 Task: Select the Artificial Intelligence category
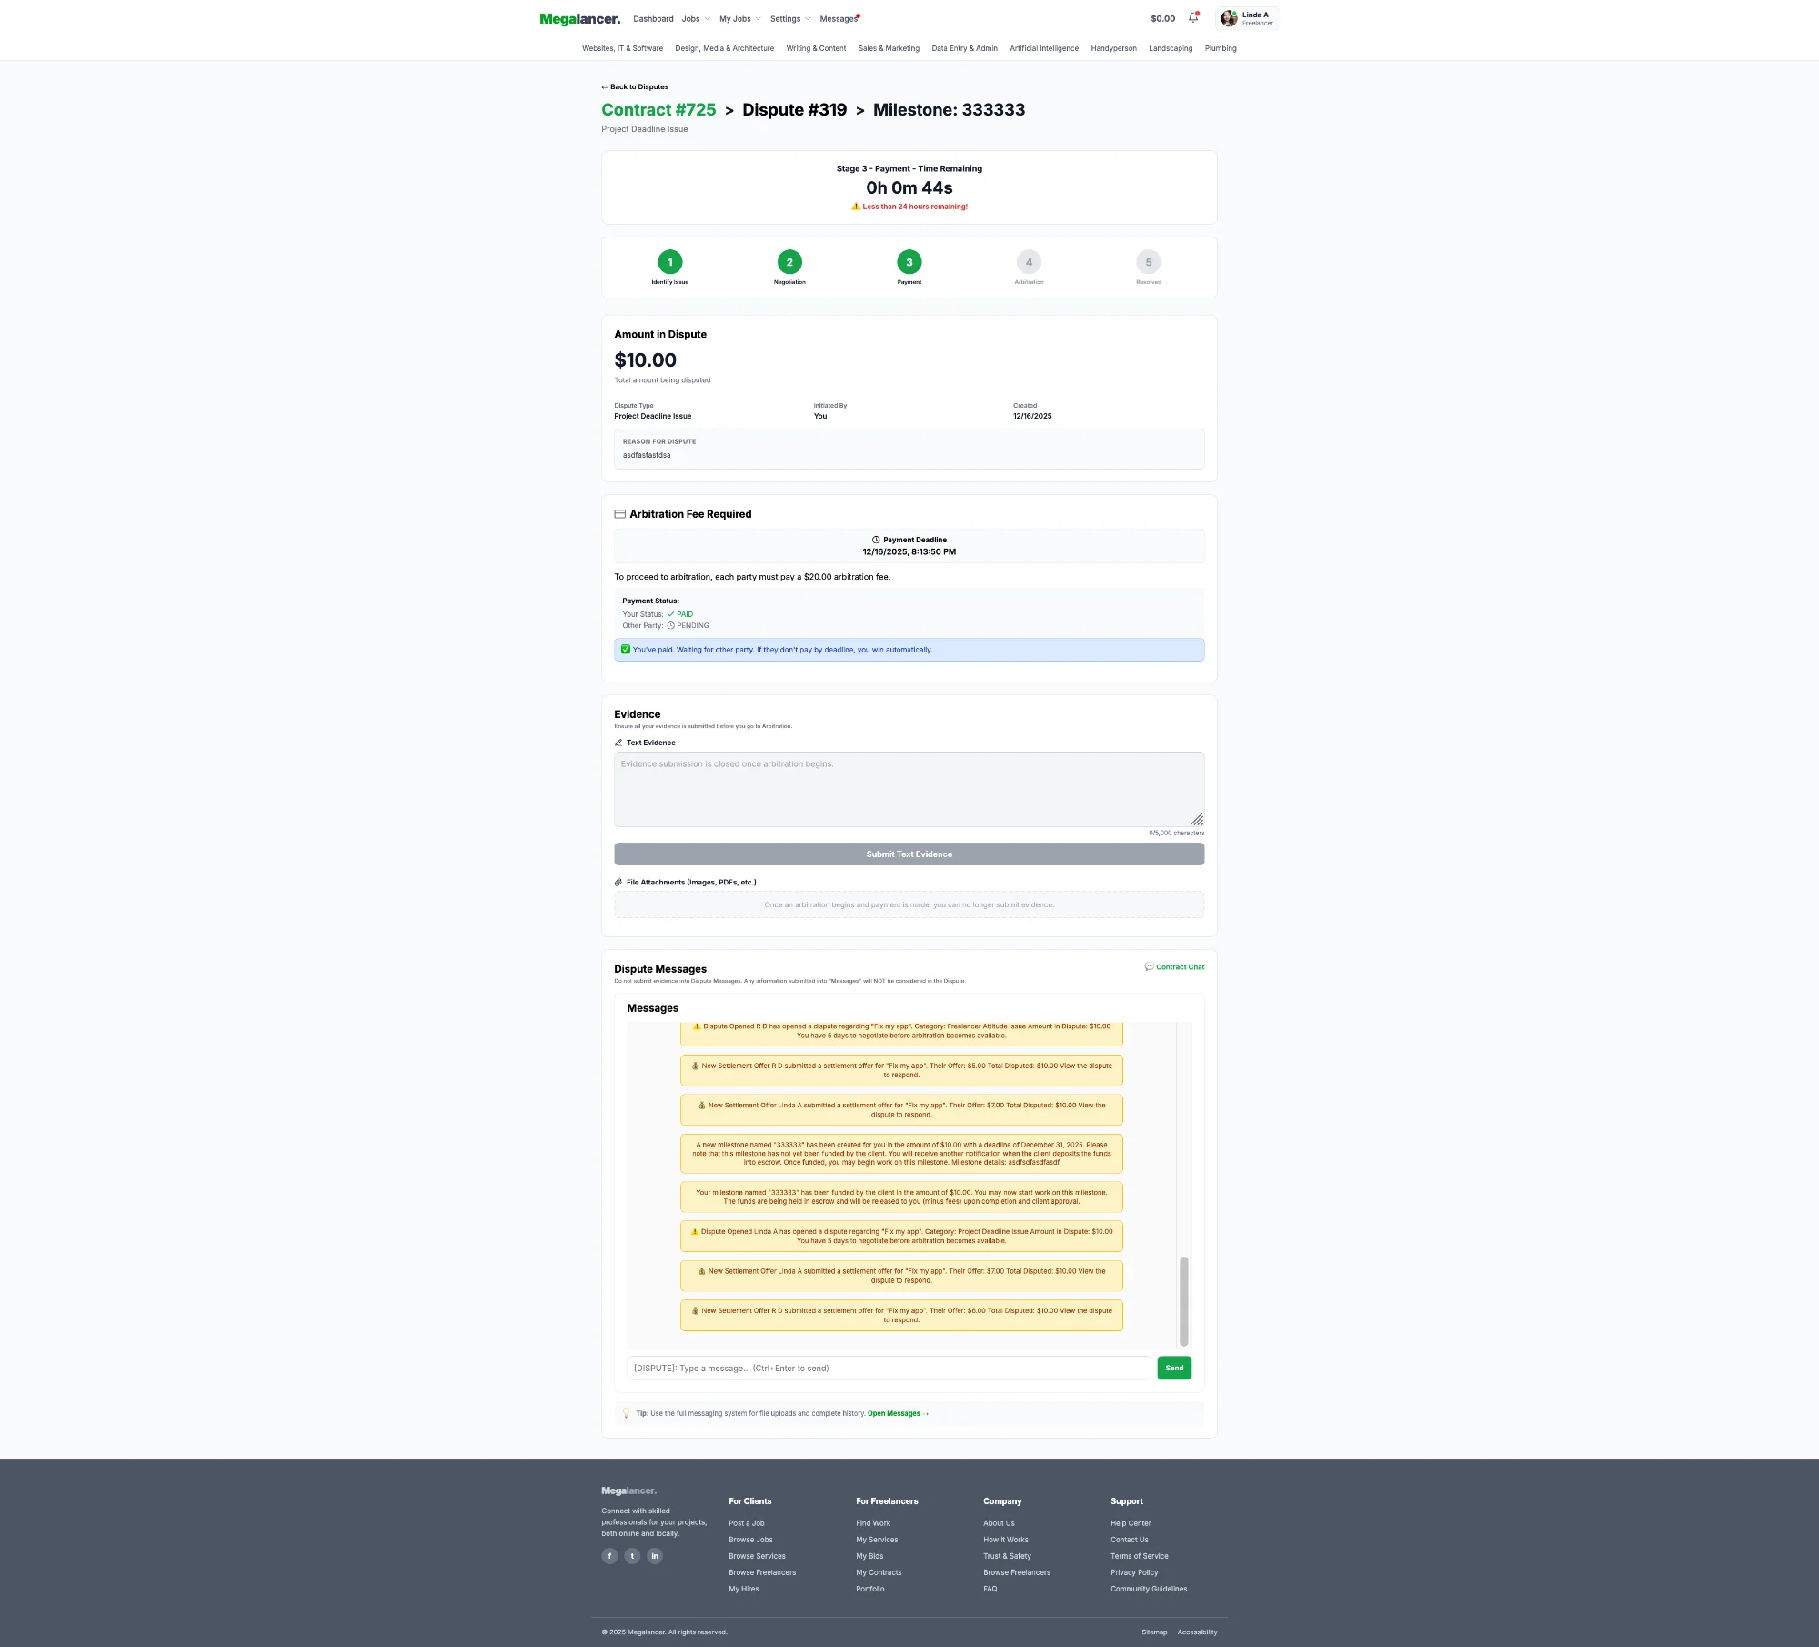point(1043,48)
